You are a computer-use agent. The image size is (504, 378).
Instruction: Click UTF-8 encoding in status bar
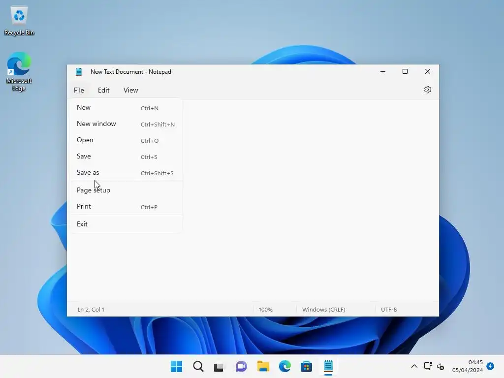click(x=389, y=310)
